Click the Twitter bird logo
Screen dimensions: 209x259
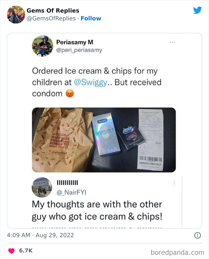click(198, 10)
